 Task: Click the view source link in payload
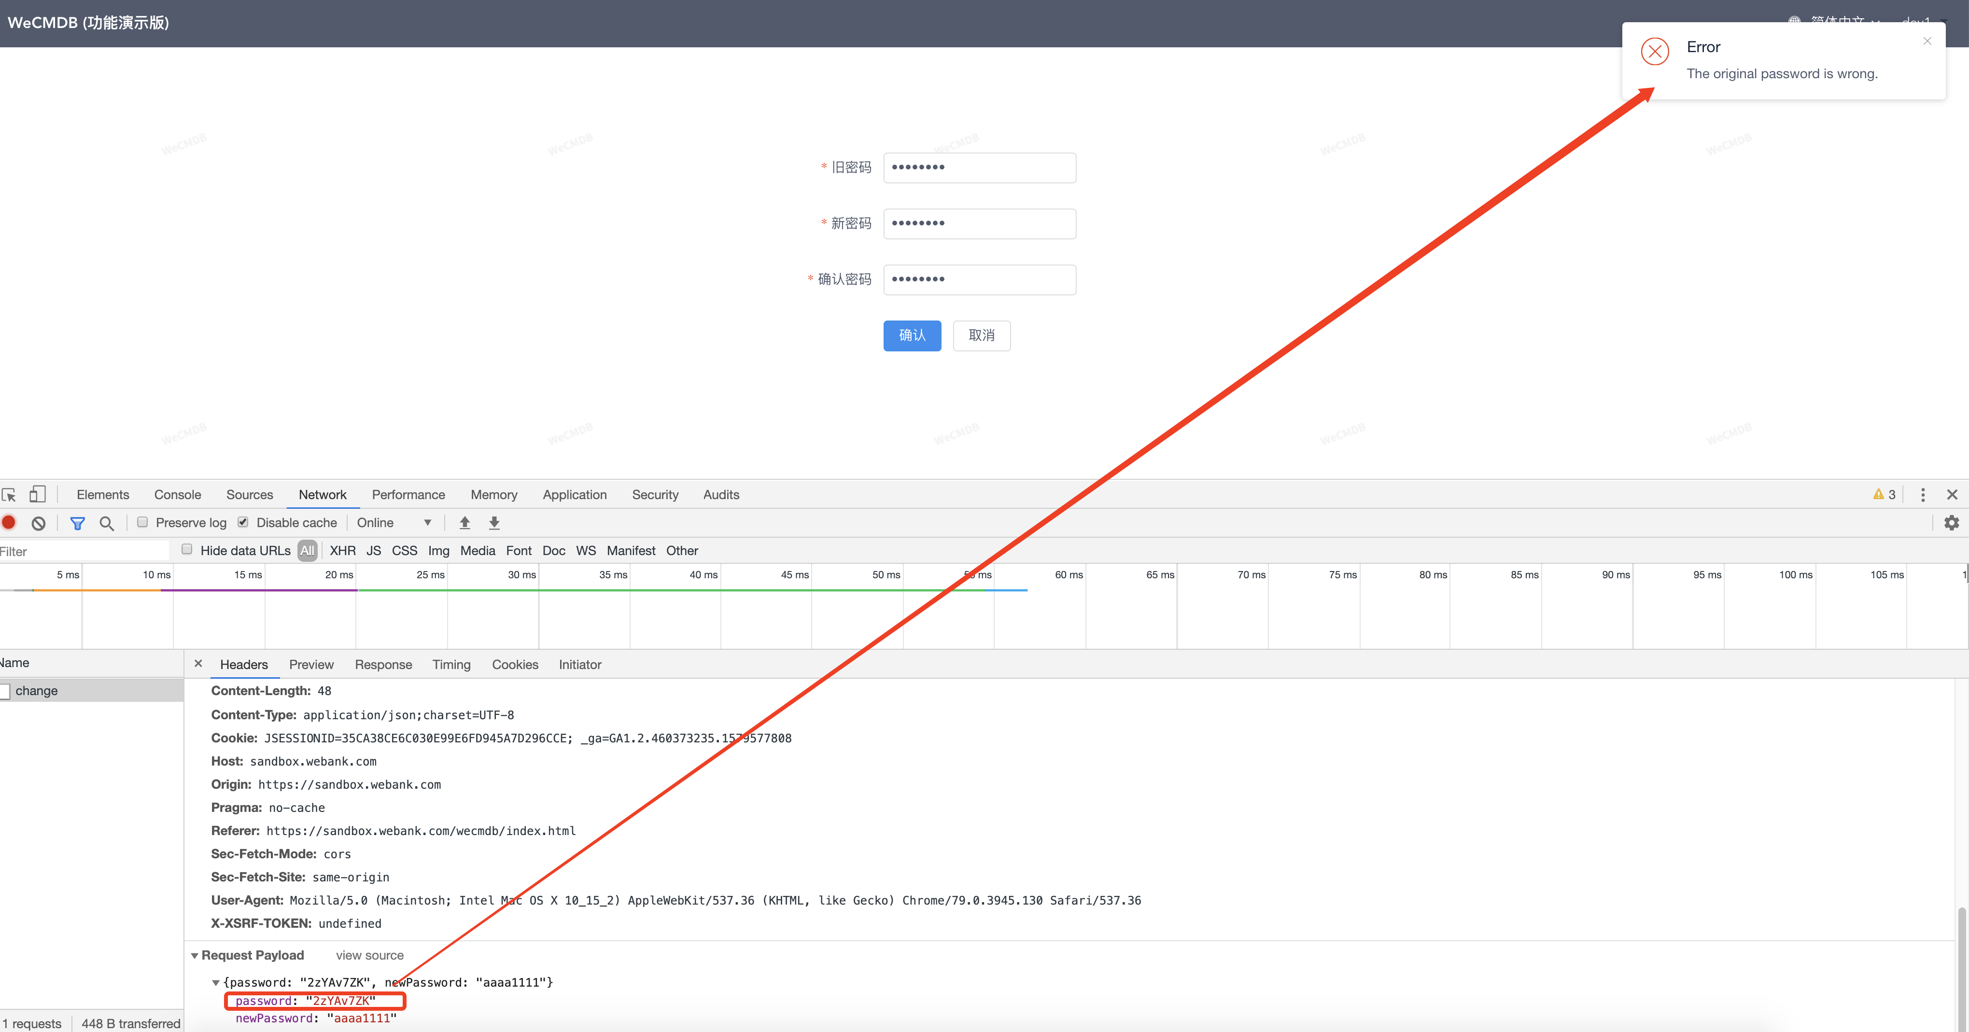[x=369, y=955]
